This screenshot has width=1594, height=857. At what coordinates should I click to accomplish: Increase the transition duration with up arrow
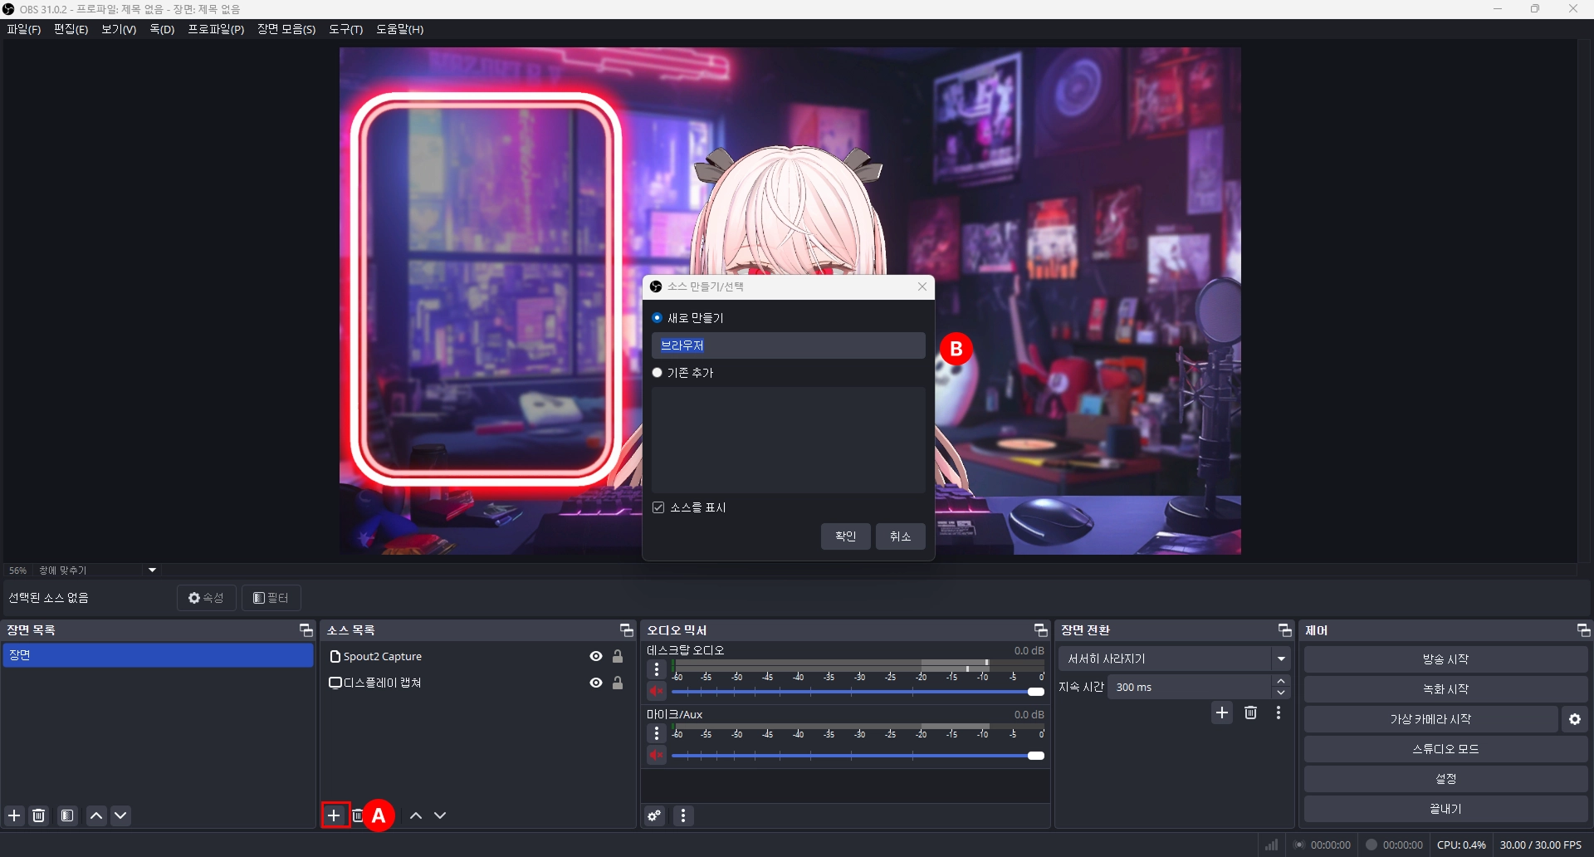(1282, 681)
